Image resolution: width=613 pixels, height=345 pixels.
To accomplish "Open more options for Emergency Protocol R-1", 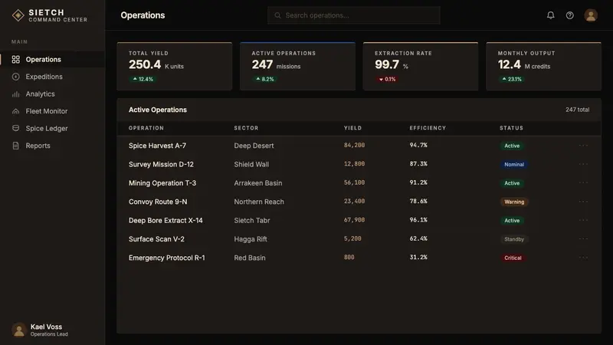I will [583, 258].
